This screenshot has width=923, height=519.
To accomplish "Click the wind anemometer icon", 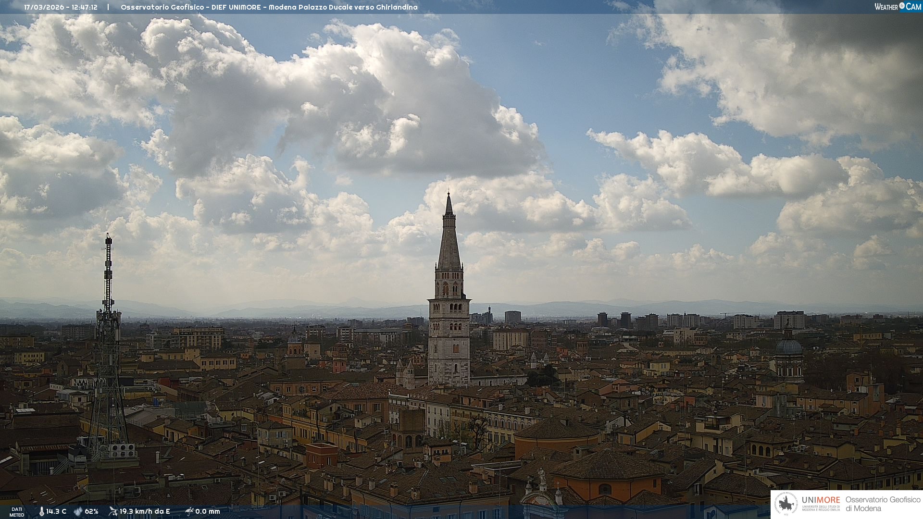I will pos(113,511).
